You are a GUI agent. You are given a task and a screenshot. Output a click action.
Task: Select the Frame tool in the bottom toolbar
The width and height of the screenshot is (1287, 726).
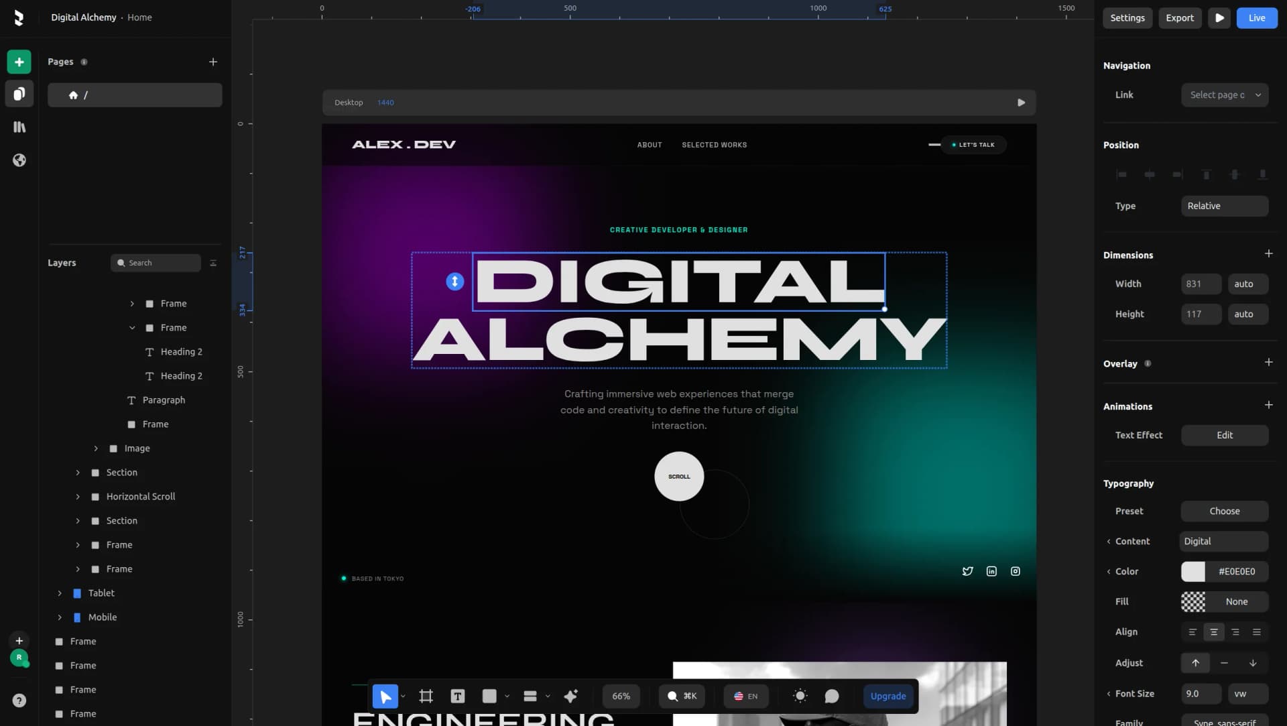[426, 696]
